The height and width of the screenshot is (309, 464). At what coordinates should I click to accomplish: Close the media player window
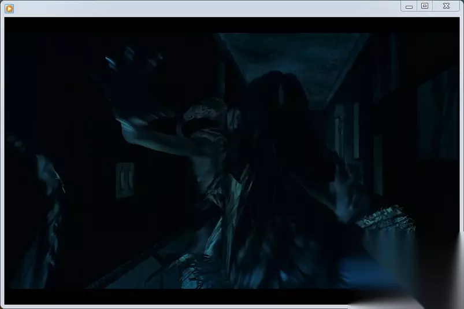tap(446, 6)
